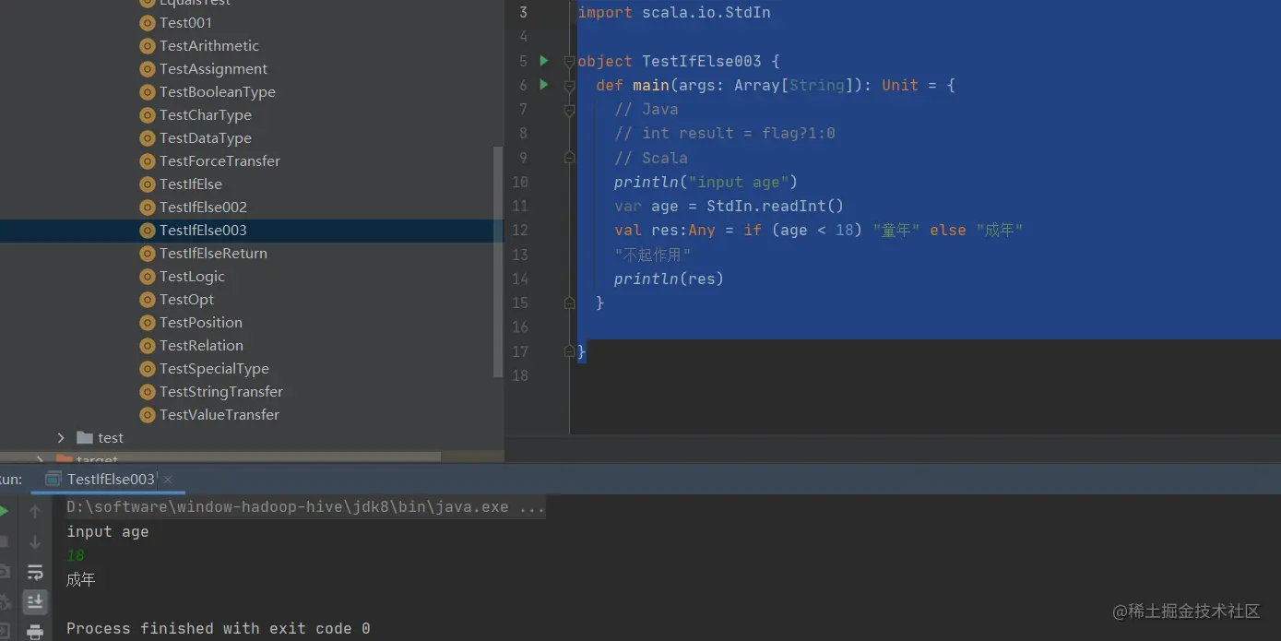Click string "童年" on line 12
This screenshot has width=1281, height=641.
click(x=896, y=230)
